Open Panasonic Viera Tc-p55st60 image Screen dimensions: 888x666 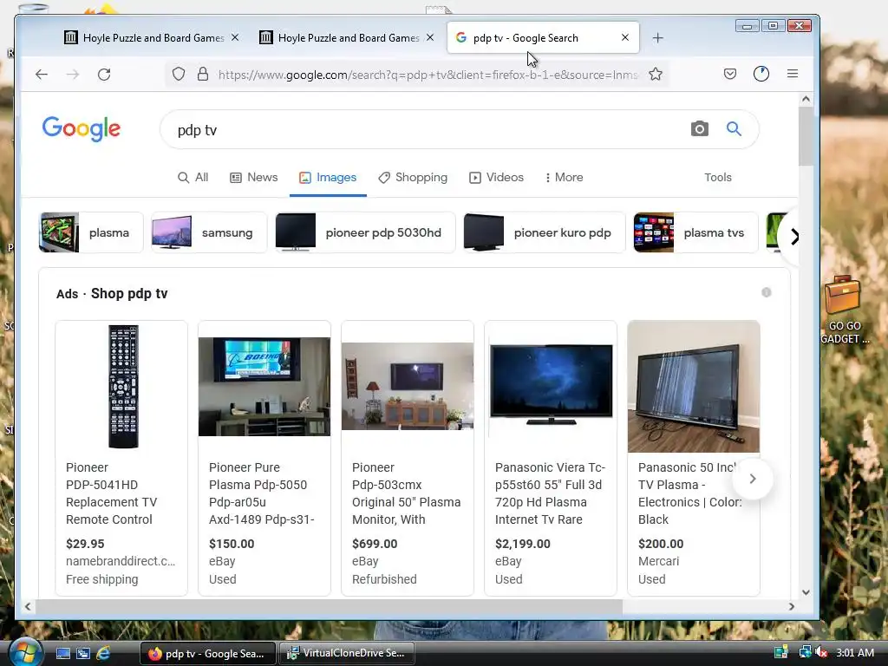[x=551, y=385]
